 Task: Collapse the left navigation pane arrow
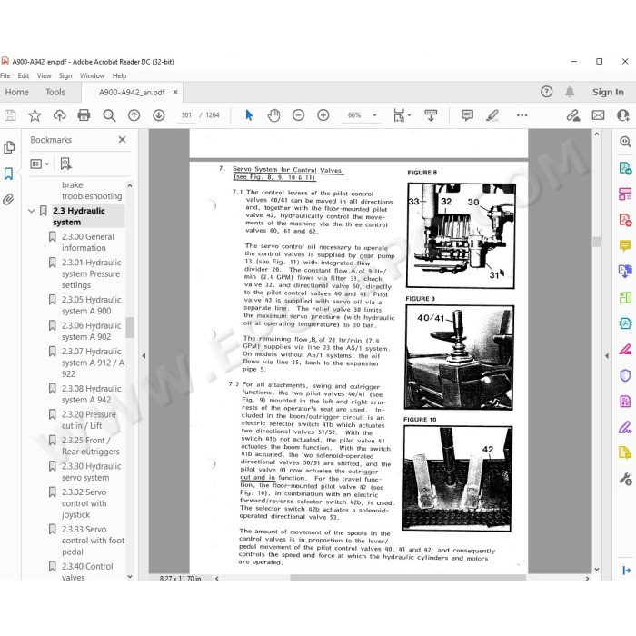144,356
